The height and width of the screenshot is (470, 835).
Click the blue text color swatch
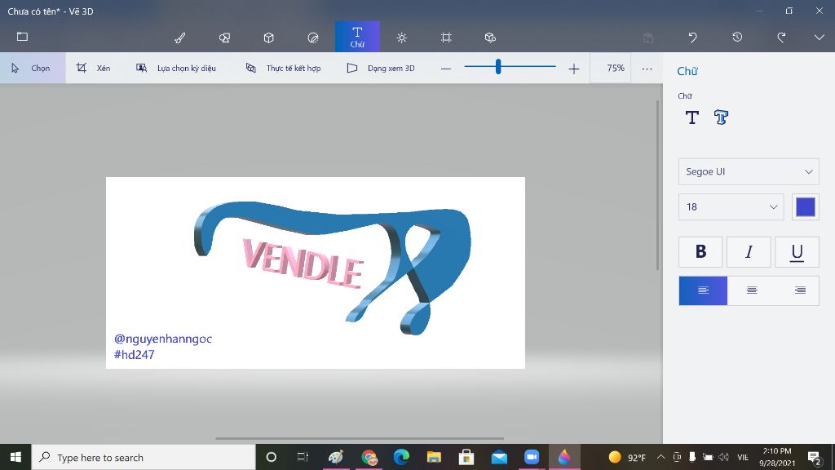click(x=805, y=206)
